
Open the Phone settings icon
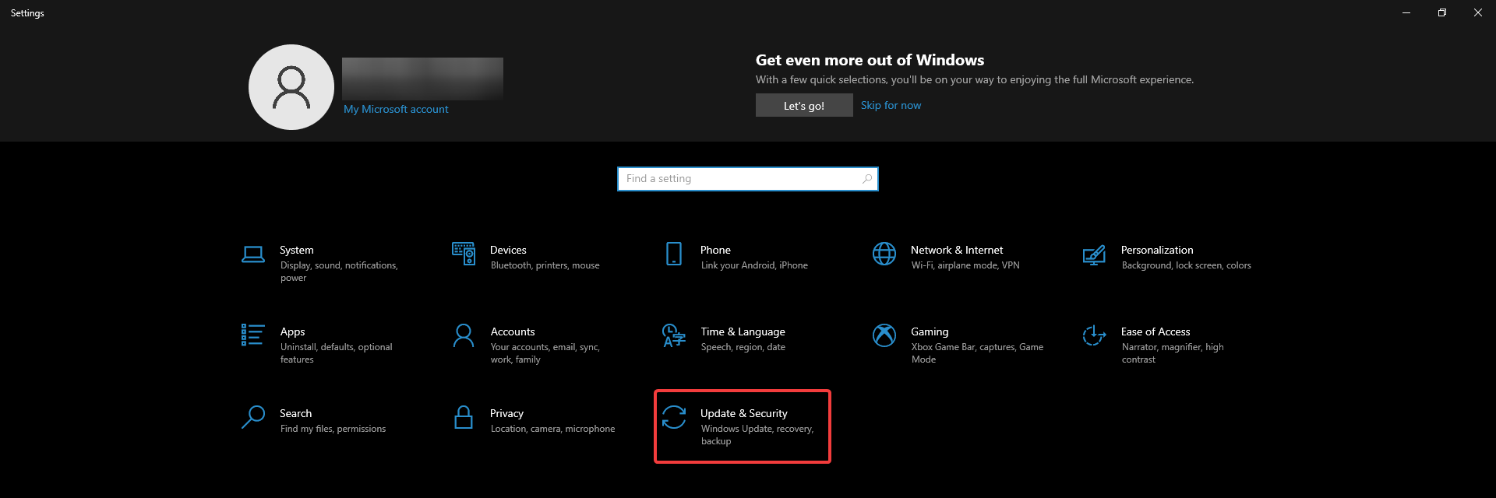pos(674,254)
